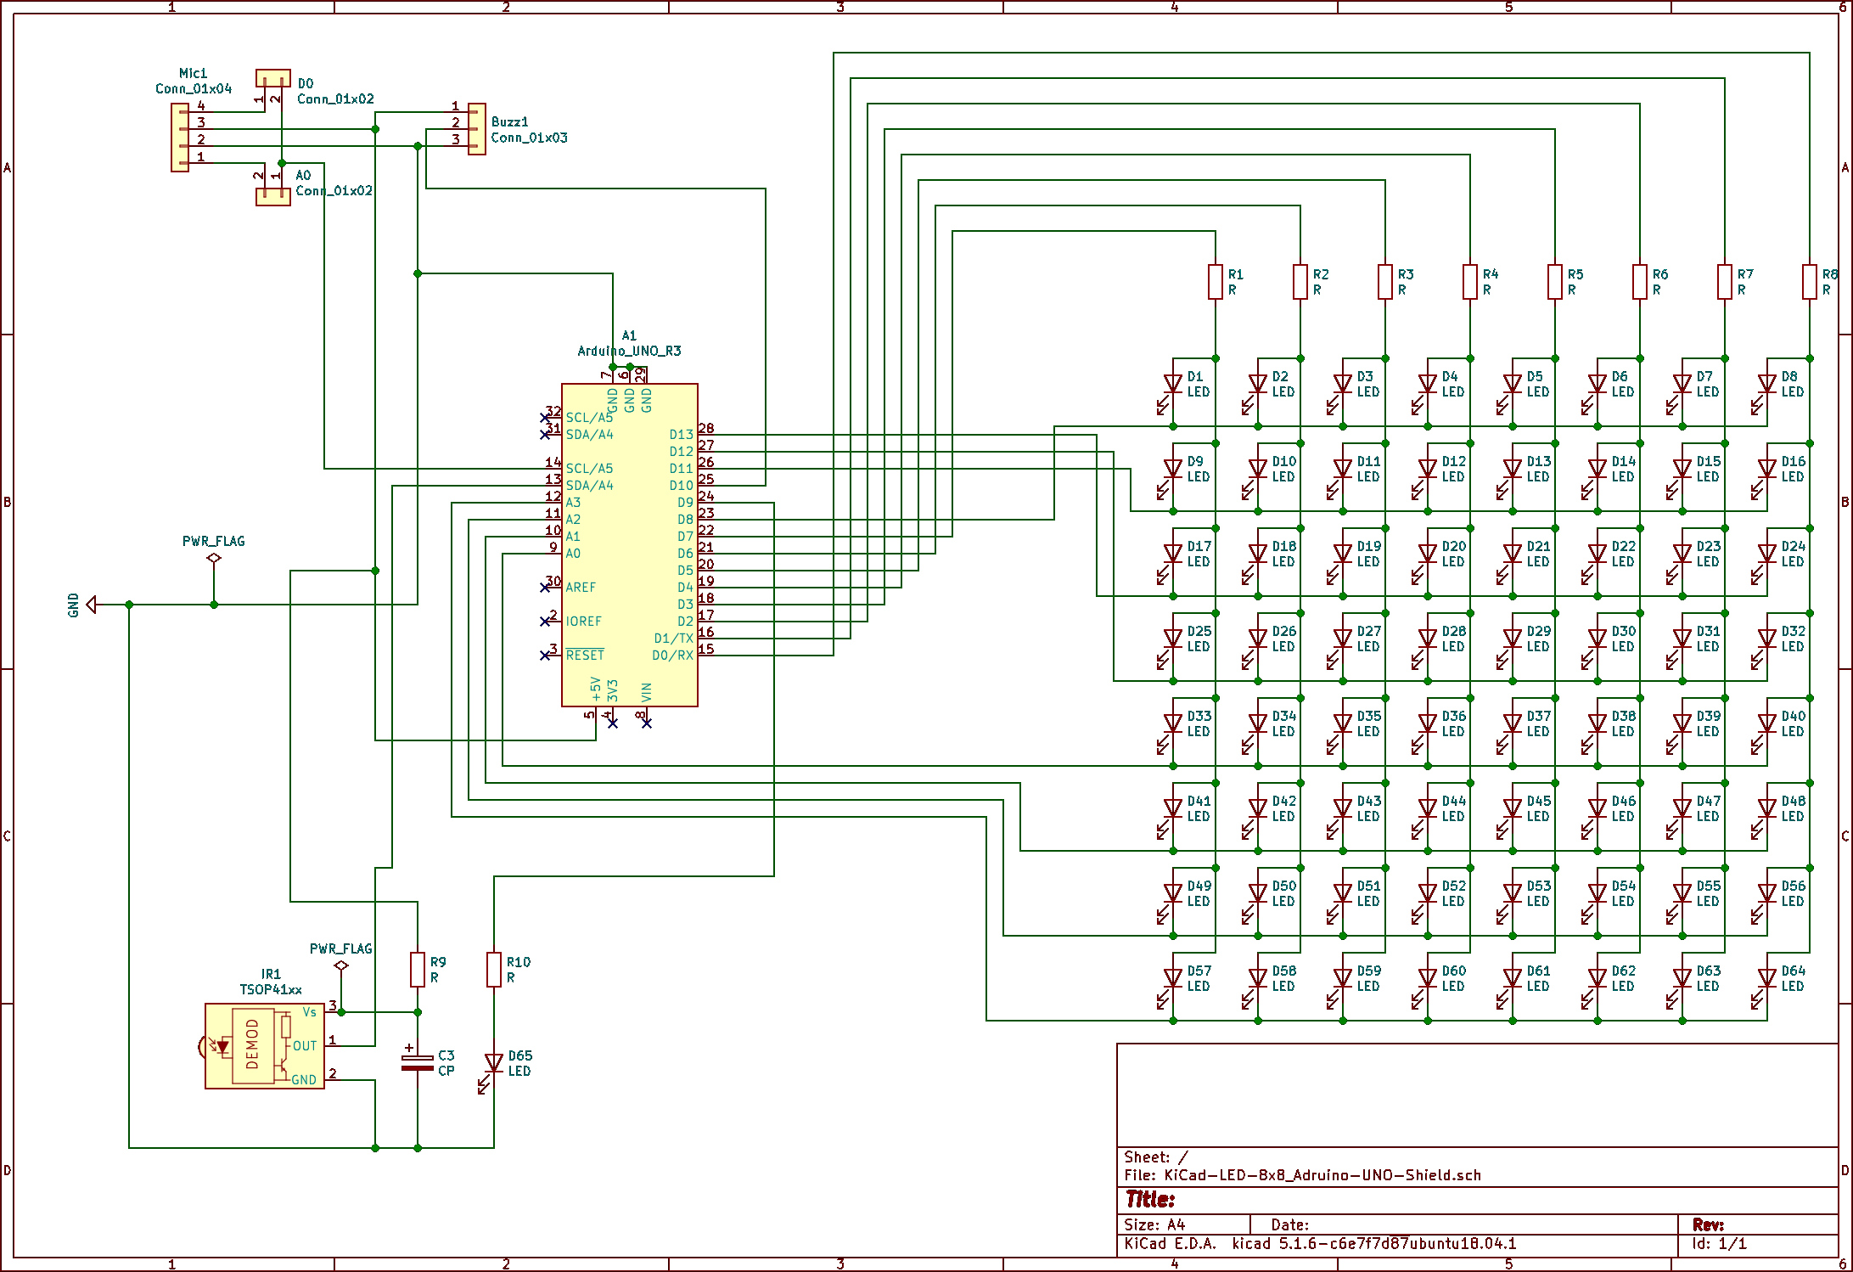Viewport: 1853px width, 1272px height.
Task: Select the C3 polarized capacitor symbol
Action: (x=417, y=1062)
